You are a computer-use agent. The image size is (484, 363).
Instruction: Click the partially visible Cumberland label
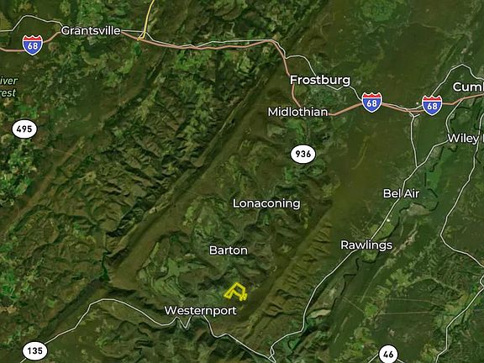click(468, 87)
